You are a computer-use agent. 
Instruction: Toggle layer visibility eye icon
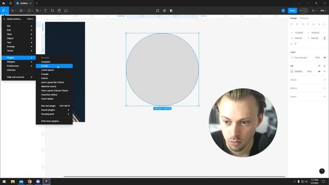(x=324, y=58)
